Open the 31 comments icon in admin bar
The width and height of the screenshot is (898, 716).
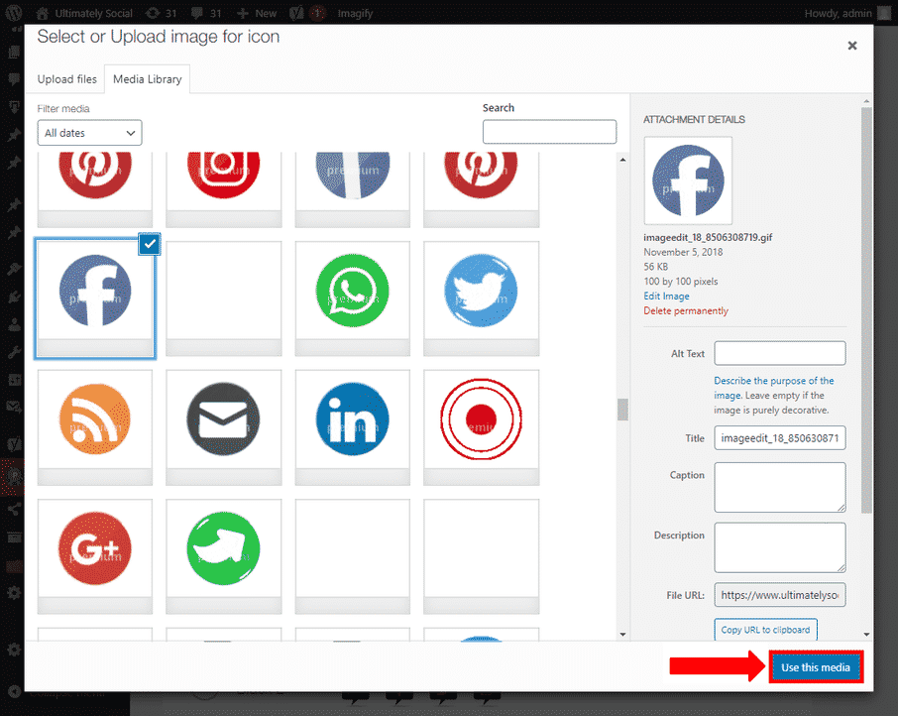tap(206, 13)
